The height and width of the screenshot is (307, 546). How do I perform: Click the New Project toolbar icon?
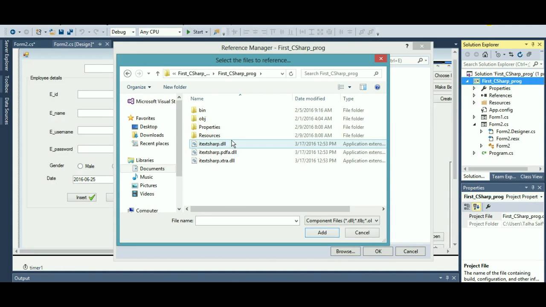click(x=39, y=32)
